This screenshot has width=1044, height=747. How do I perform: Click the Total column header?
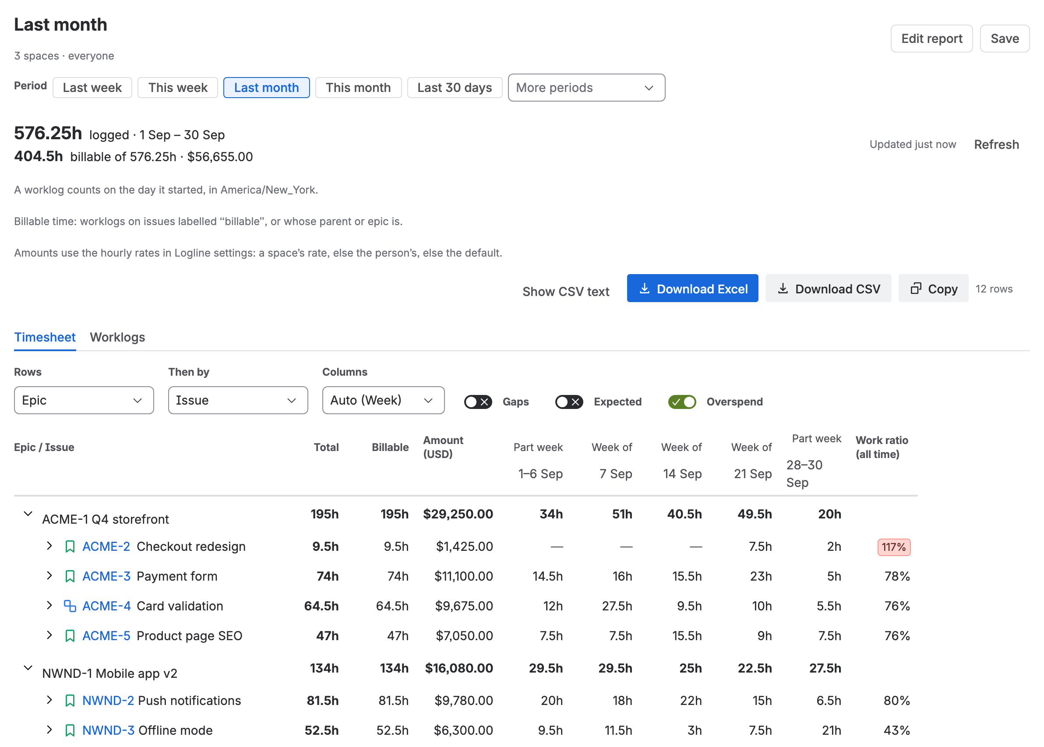[326, 447]
